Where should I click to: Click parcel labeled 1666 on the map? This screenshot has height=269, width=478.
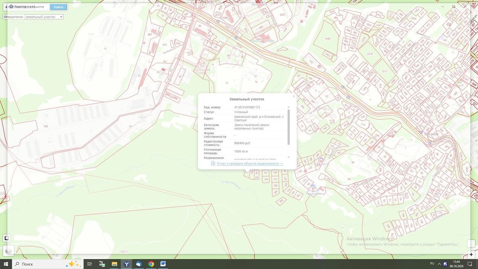(x=327, y=39)
